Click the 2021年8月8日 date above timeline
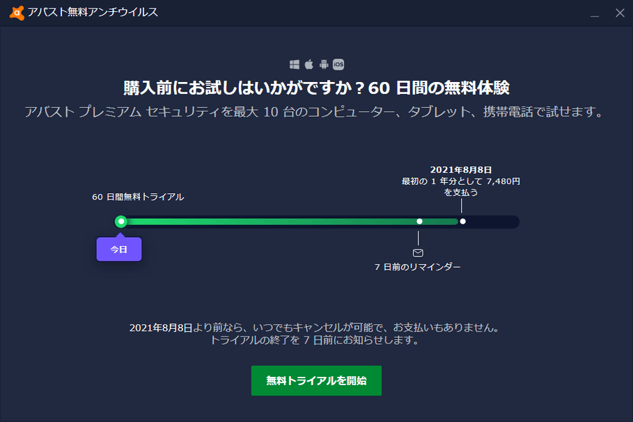This screenshot has width=633, height=422. pyautogui.click(x=461, y=170)
